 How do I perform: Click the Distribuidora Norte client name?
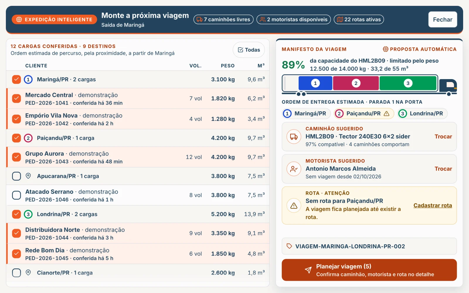point(52,230)
